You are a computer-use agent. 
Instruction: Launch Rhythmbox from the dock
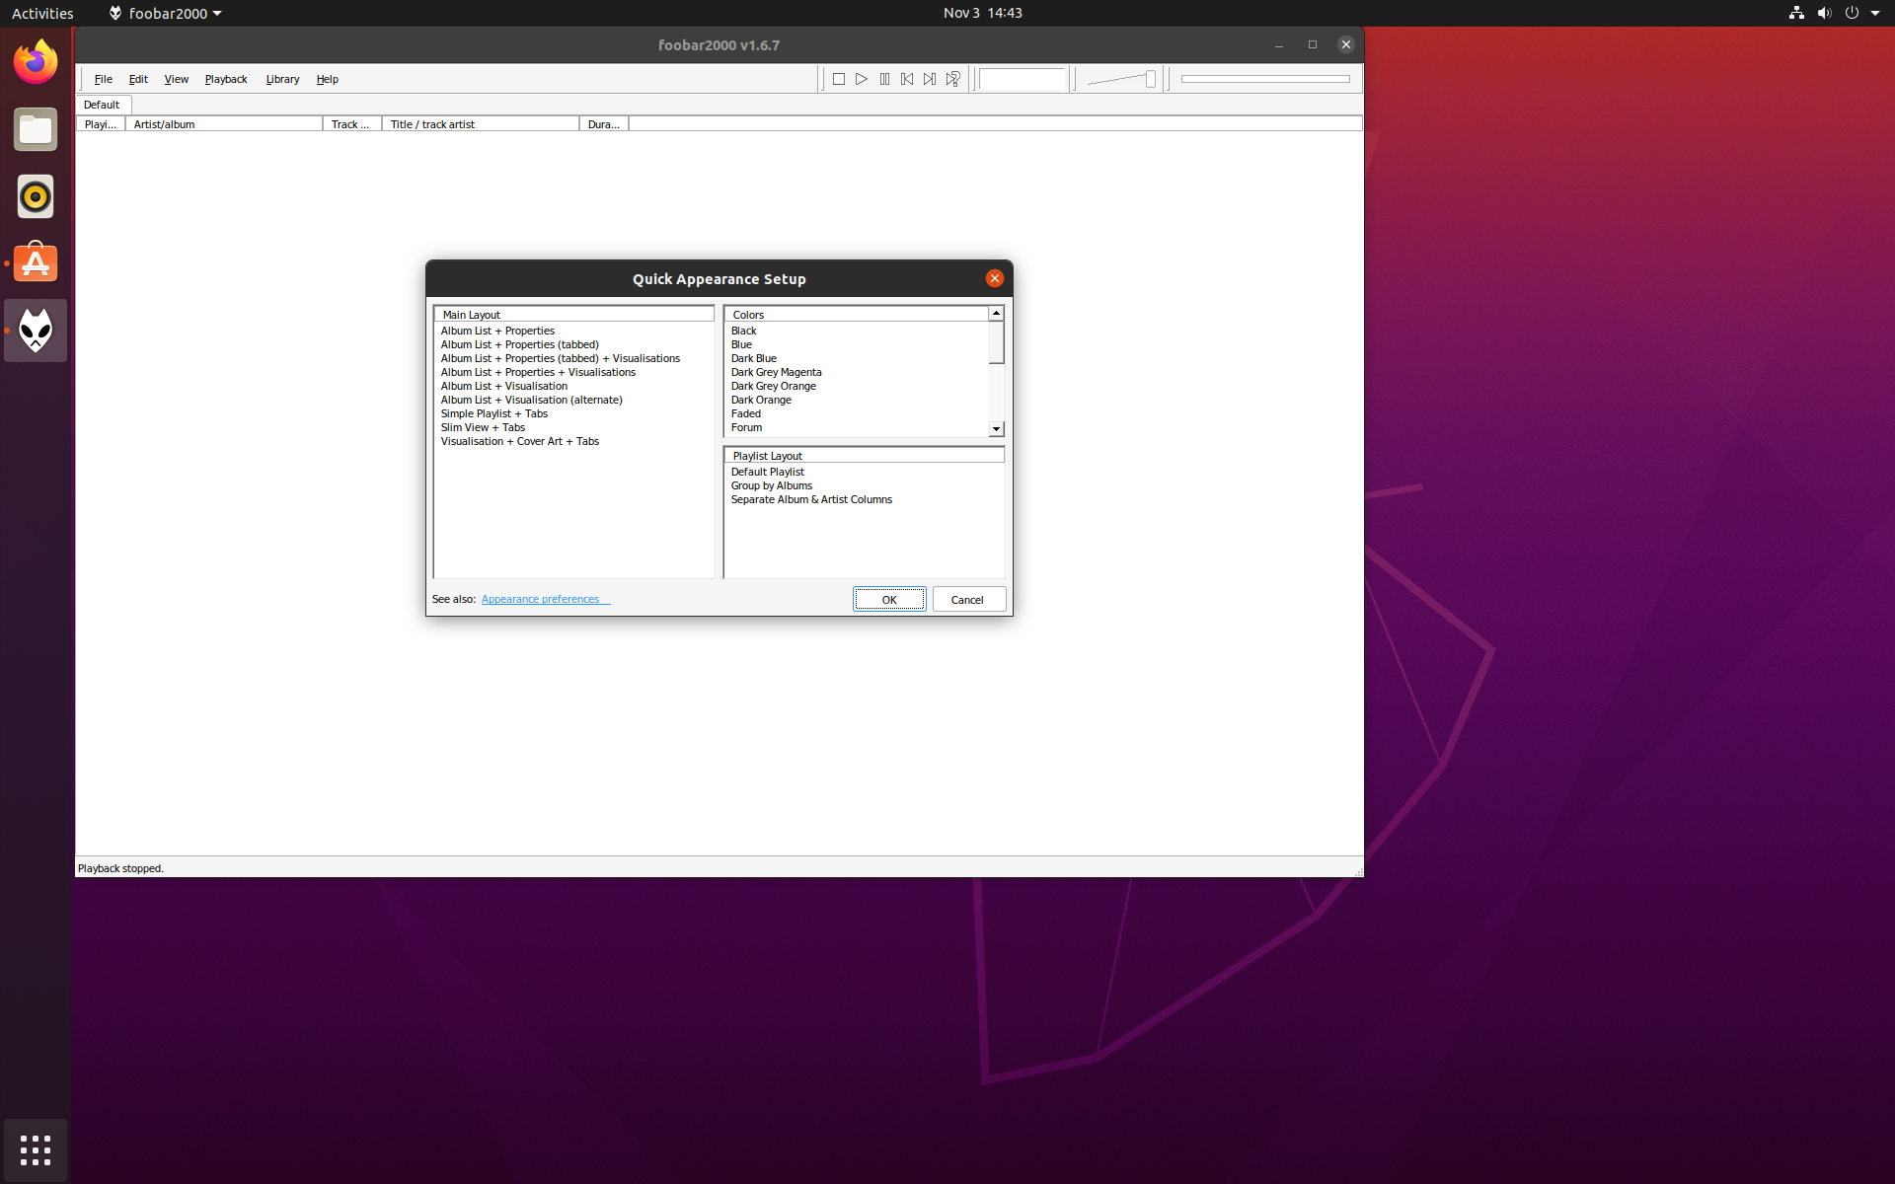36,196
